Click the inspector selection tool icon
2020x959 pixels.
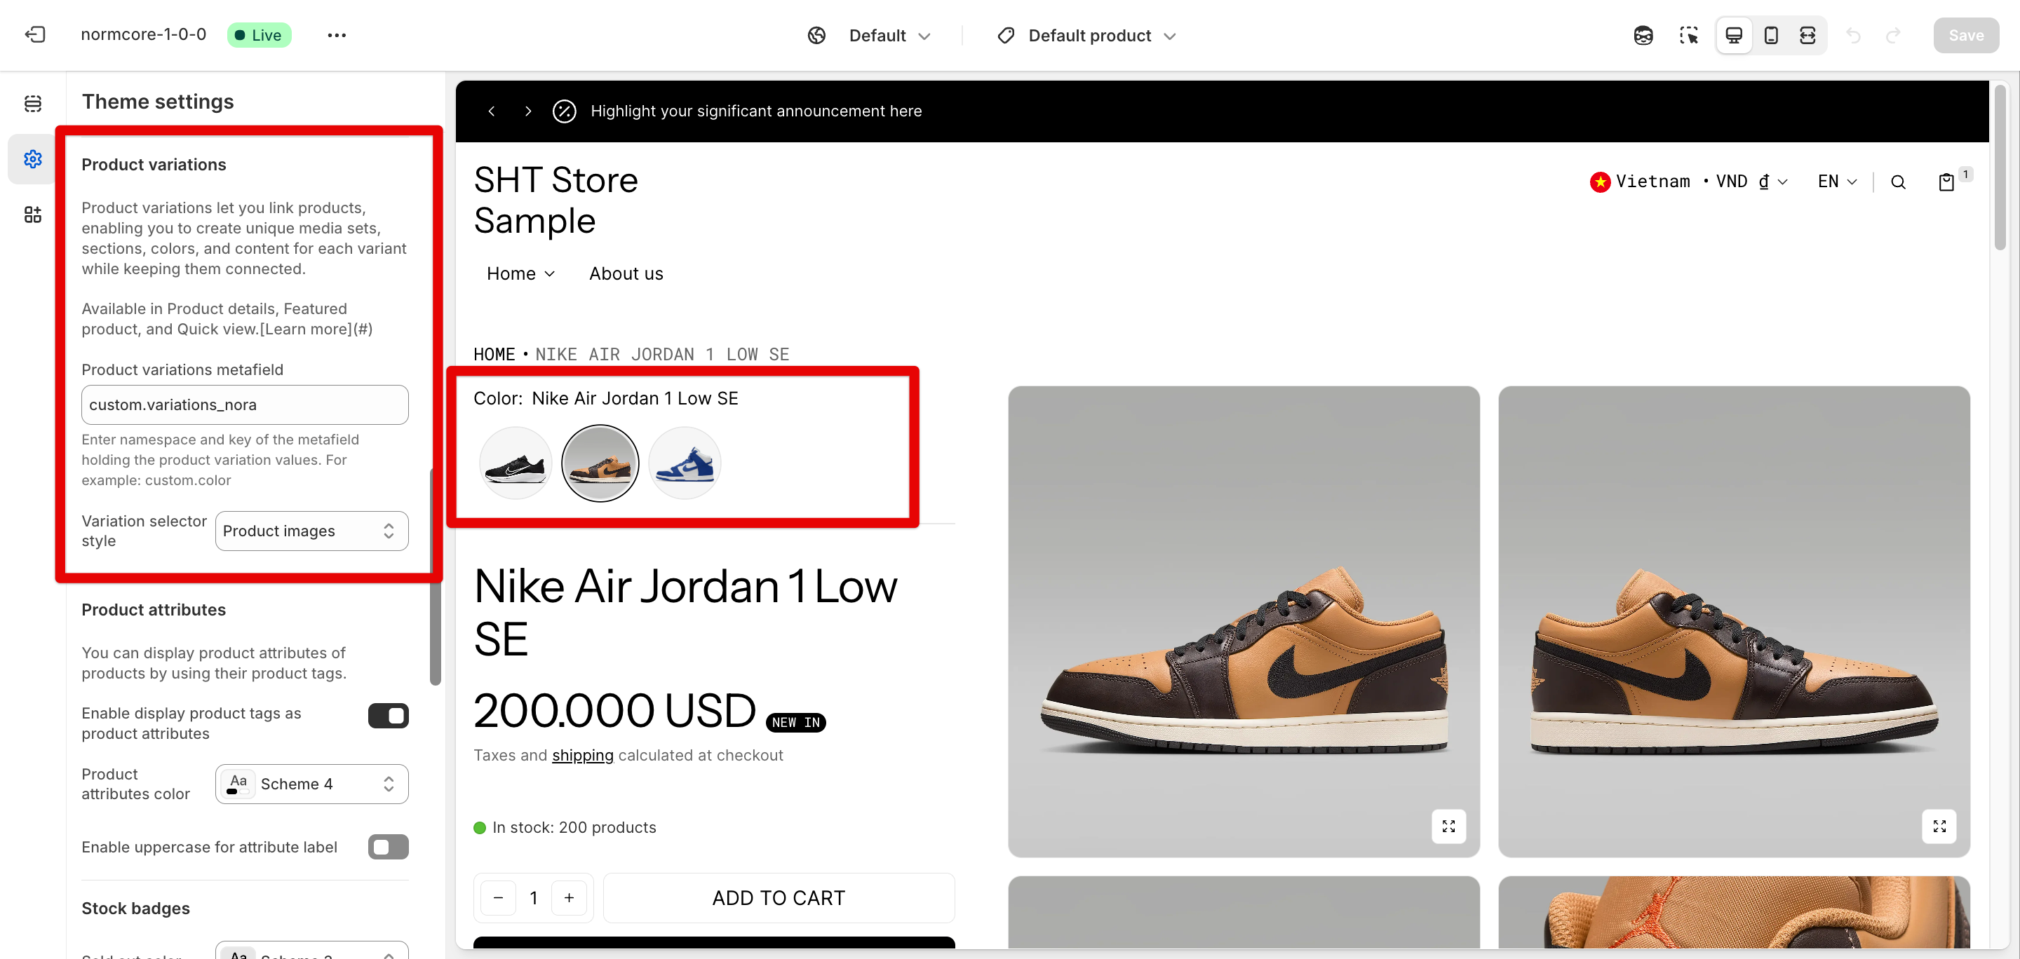tap(1688, 35)
